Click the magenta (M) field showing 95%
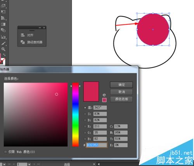 (121, 133)
